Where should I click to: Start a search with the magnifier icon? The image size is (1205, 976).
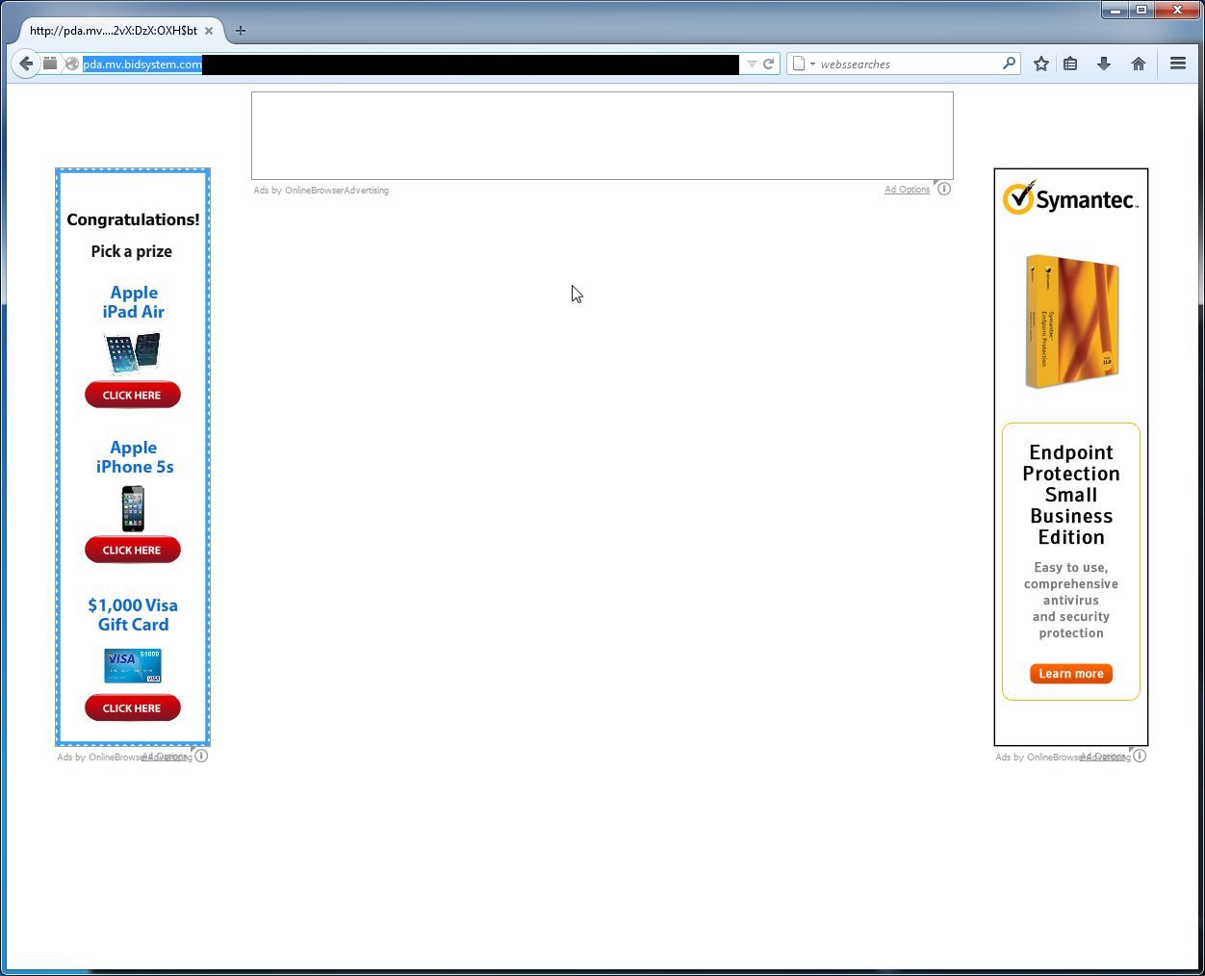(1008, 63)
